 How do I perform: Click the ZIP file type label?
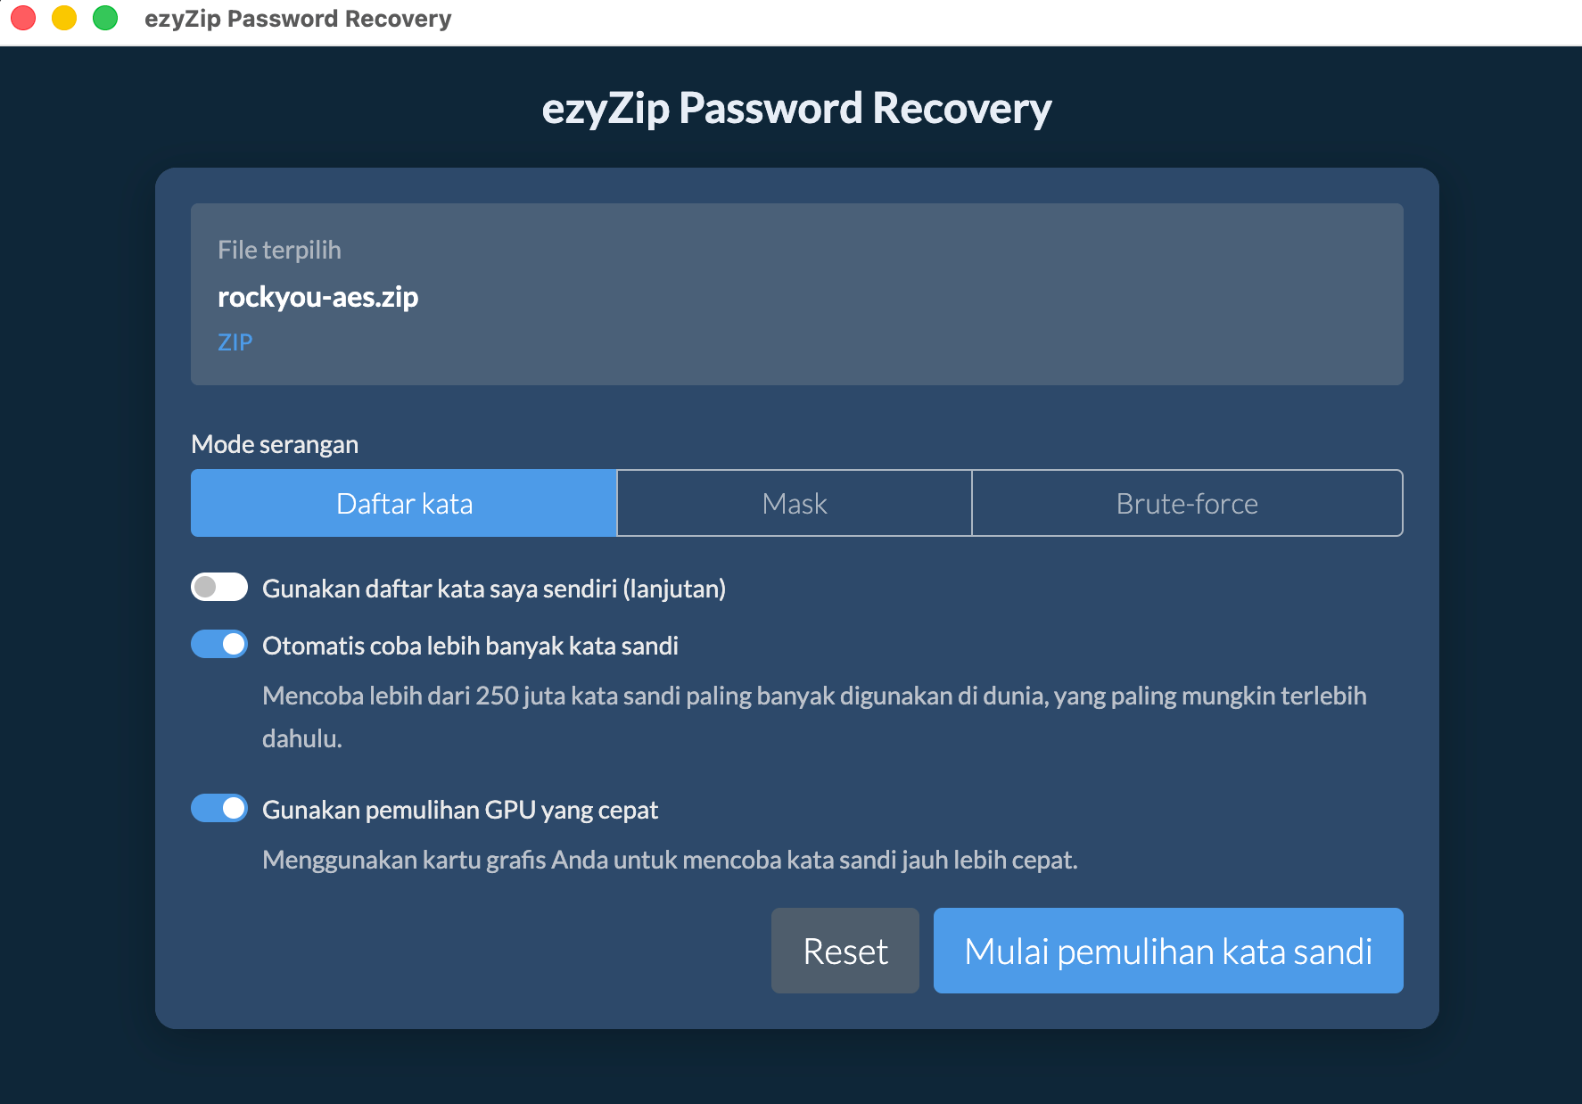click(x=235, y=342)
